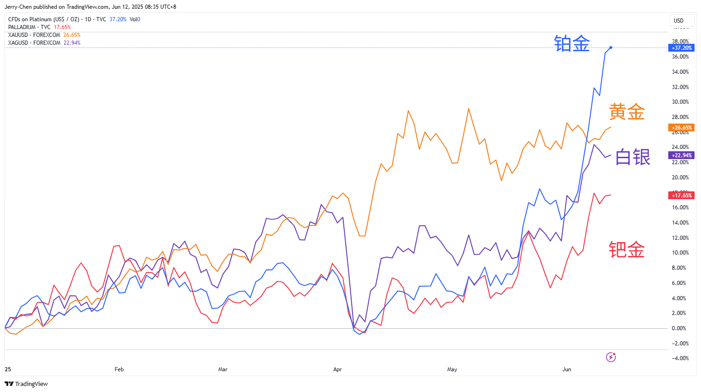Open the USD currency selector
The height and width of the screenshot is (392, 701).
tap(678, 20)
